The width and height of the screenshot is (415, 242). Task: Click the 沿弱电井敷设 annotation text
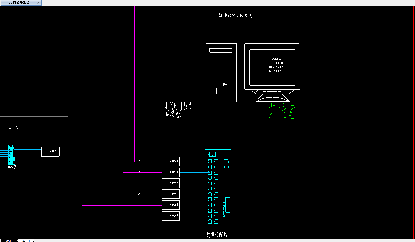[178, 106]
